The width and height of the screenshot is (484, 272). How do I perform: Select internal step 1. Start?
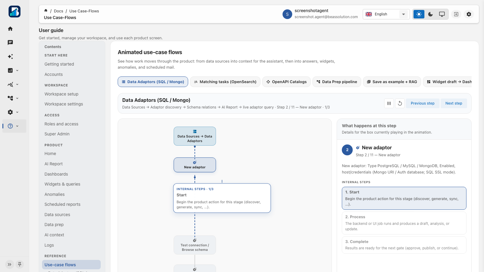point(404,198)
